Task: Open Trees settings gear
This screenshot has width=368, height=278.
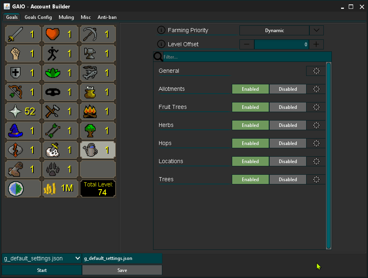Action: pyautogui.click(x=316, y=179)
